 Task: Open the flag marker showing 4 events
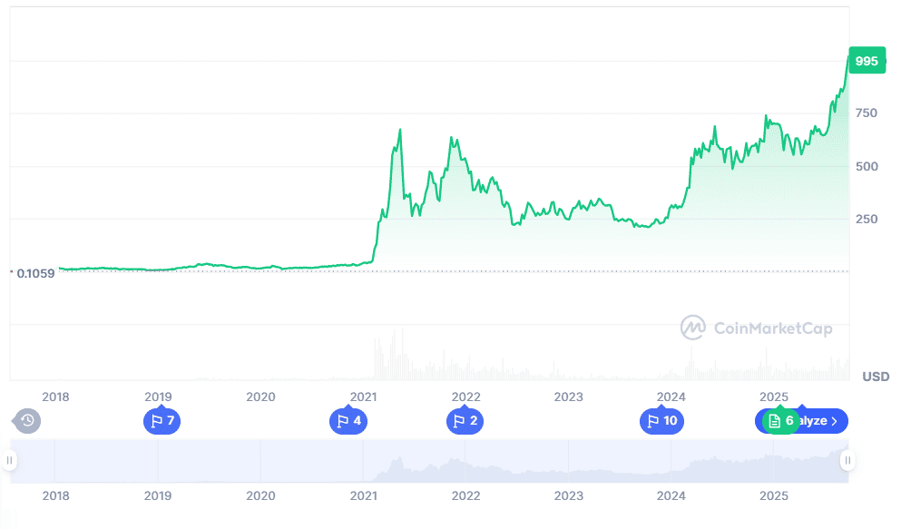tap(348, 420)
